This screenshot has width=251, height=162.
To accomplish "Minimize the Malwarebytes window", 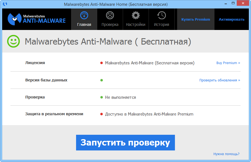I will [x=226, y=4].
